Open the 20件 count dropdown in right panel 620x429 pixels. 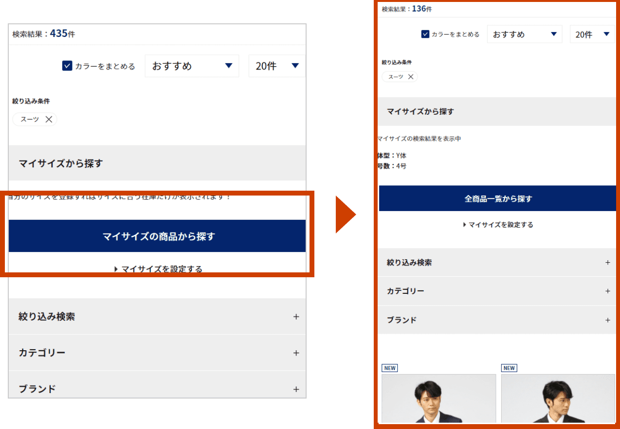click(x=592, y=34)
